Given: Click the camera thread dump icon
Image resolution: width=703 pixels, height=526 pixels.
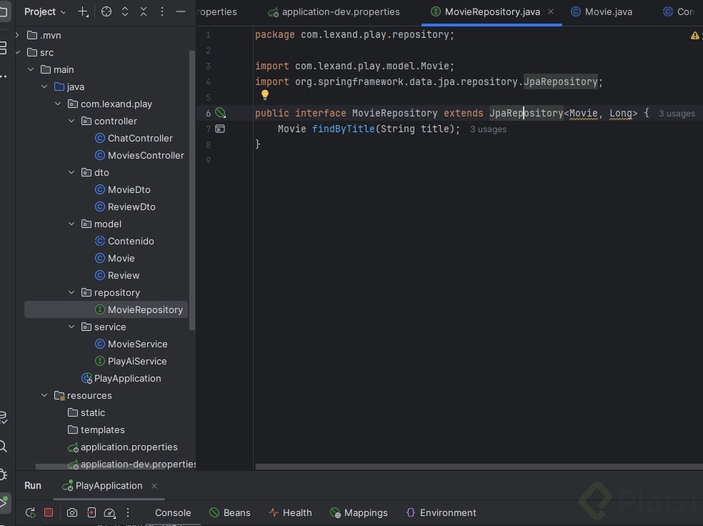Looking at the screenshot, I should tap(72, 512).
